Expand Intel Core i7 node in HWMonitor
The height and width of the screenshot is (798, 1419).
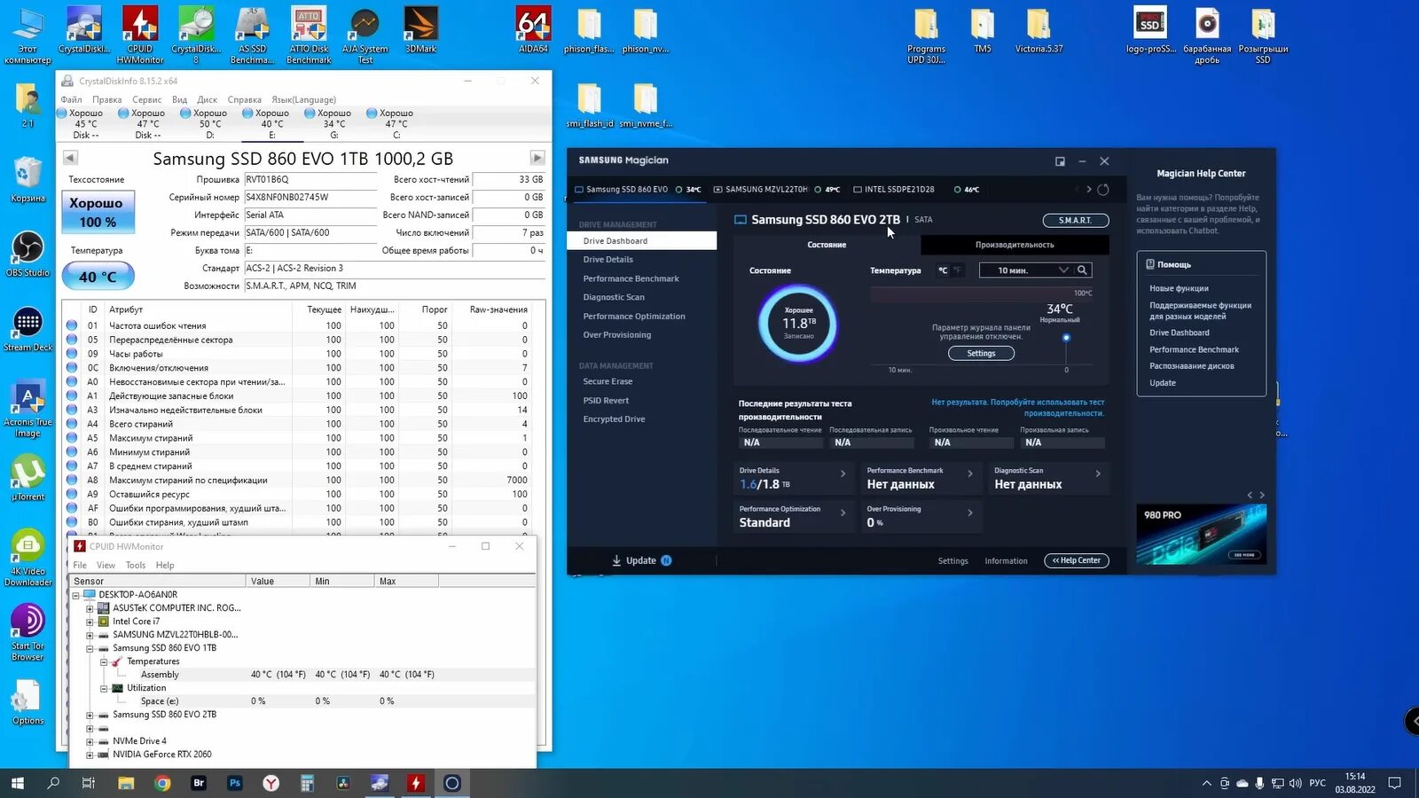point(90,622)
